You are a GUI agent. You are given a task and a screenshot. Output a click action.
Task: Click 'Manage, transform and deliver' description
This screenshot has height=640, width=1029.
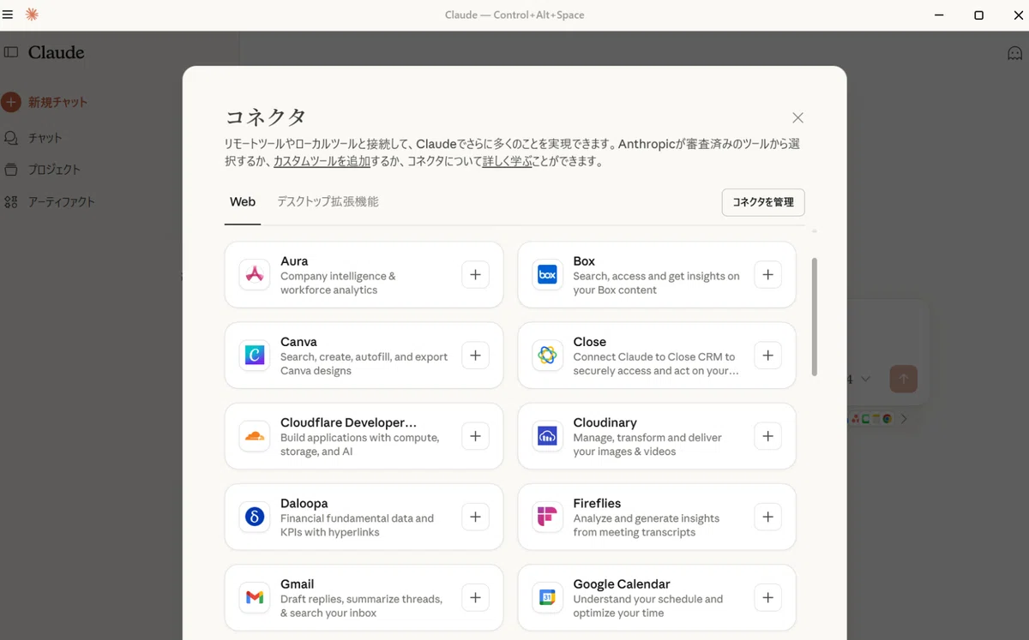point(647,445)
